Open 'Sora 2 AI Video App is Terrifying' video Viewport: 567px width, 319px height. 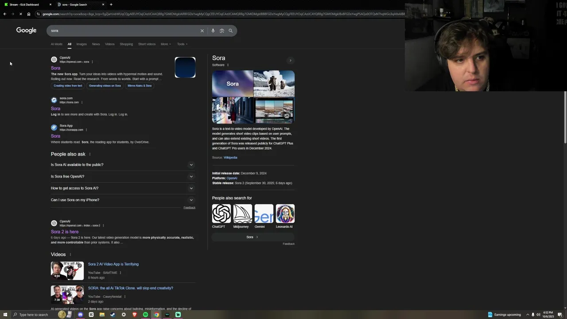[x=113, y=264]
